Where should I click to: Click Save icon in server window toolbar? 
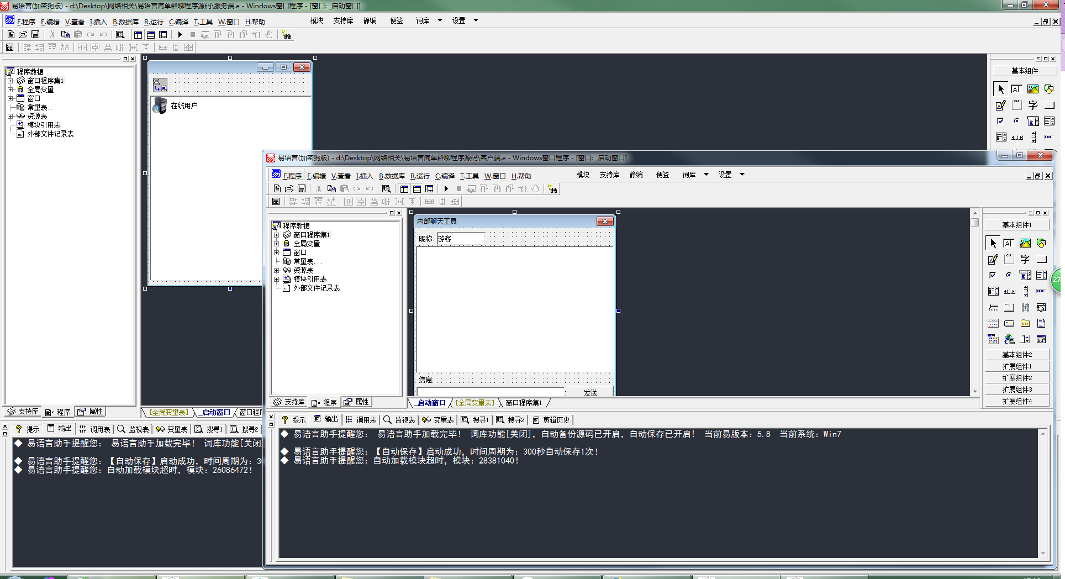click(35, 34)
